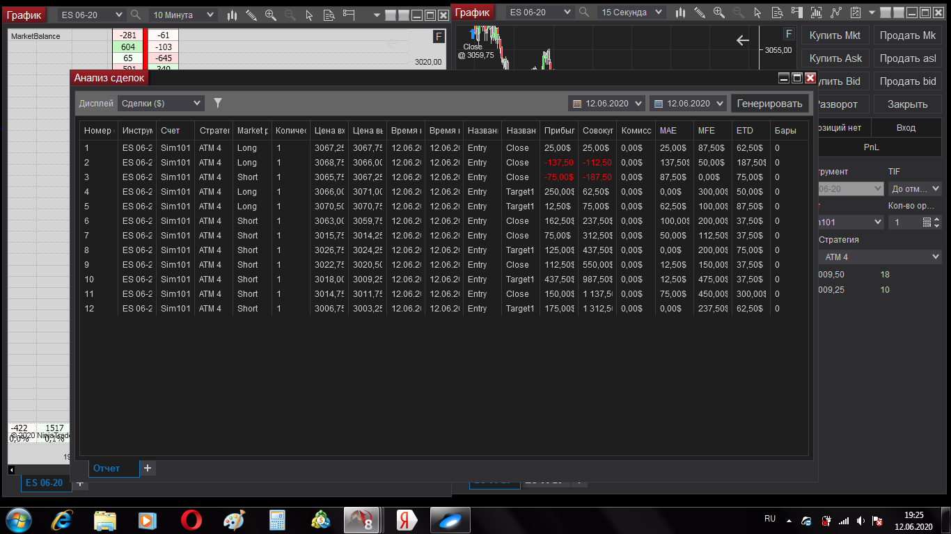Click the left arrow on right chart
Image resolution: width=951 pixels, height=534 pixels.
(x=743, y=40)
